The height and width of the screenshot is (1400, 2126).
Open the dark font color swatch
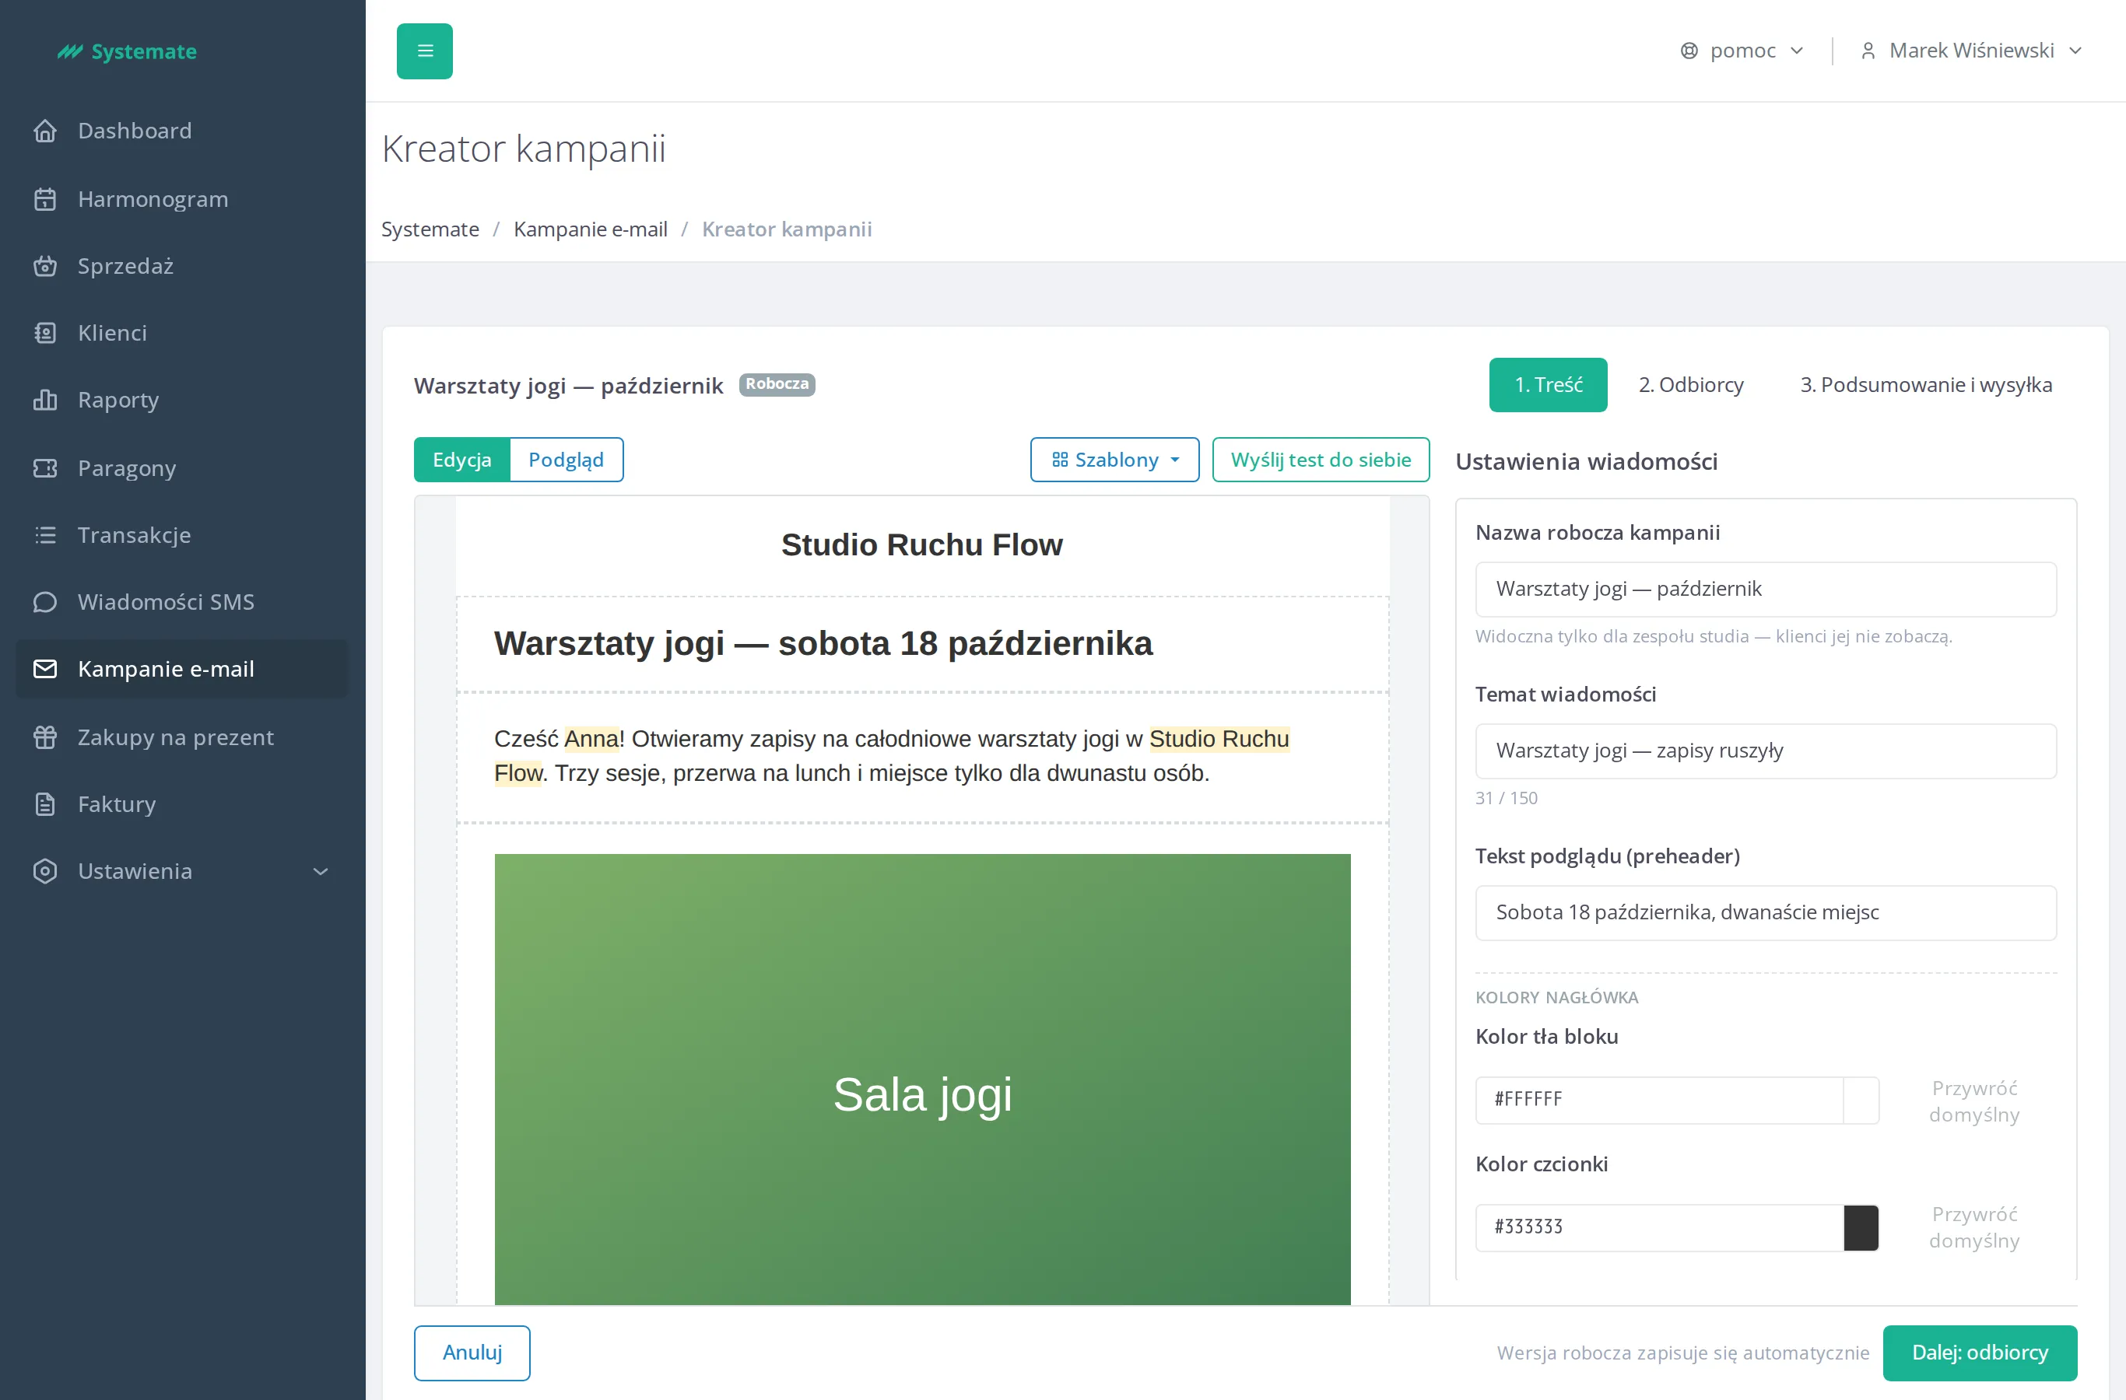click(x=1861, y=1227)
